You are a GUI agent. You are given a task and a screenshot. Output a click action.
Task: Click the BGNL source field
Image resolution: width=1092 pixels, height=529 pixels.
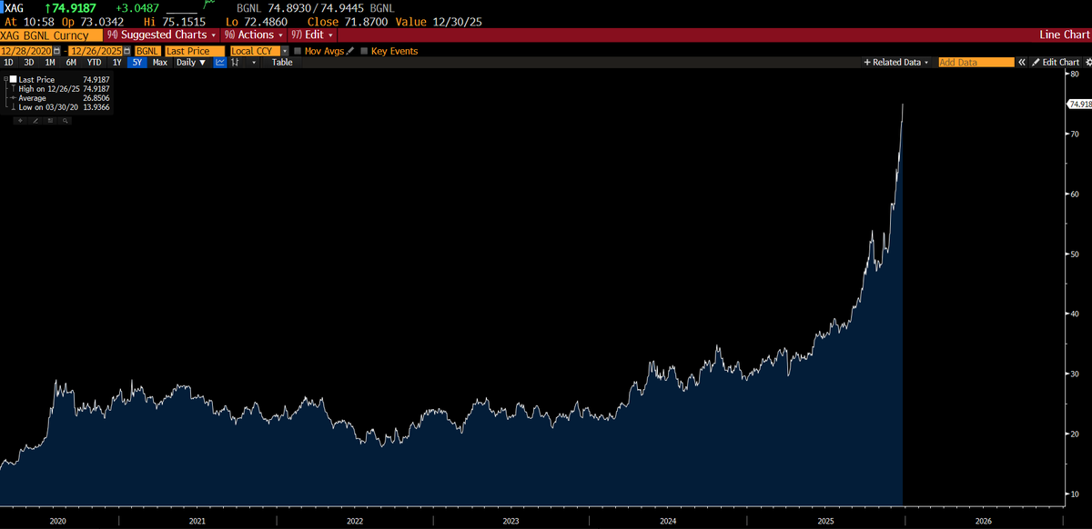[x=147, y=51]
